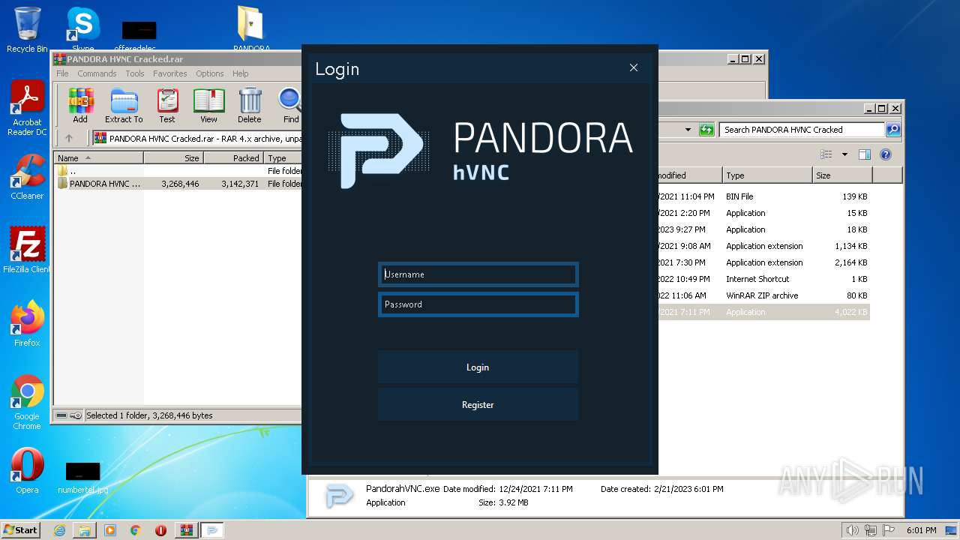The height and width of the screenshot is (540, 960).
Task: Open the Skype desktop shortcut
Action: (82, 30)
